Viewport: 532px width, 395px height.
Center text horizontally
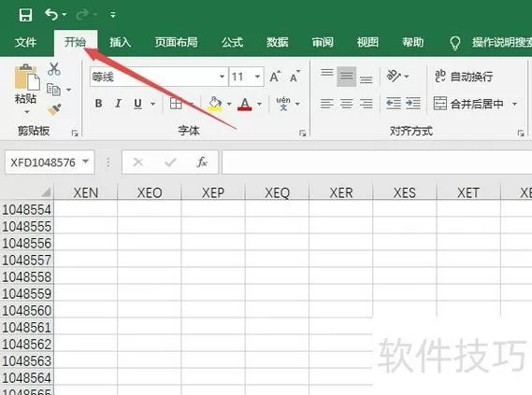coord(347,104)
